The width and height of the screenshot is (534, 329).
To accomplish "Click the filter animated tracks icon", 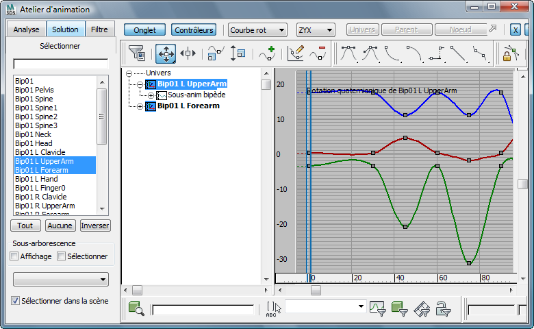I will (x=422, y=308).
